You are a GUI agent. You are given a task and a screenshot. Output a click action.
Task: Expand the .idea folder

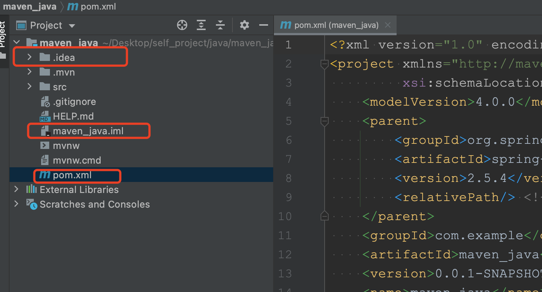pyautogui.click(x=30, y=57)
